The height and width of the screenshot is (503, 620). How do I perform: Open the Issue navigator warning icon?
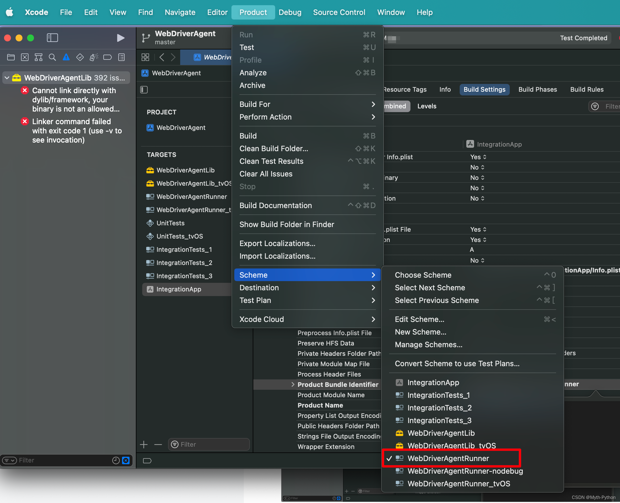tap(66, 57)
